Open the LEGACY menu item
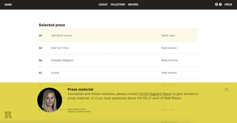The image size is (237, 123). click(x=103, y=4)
